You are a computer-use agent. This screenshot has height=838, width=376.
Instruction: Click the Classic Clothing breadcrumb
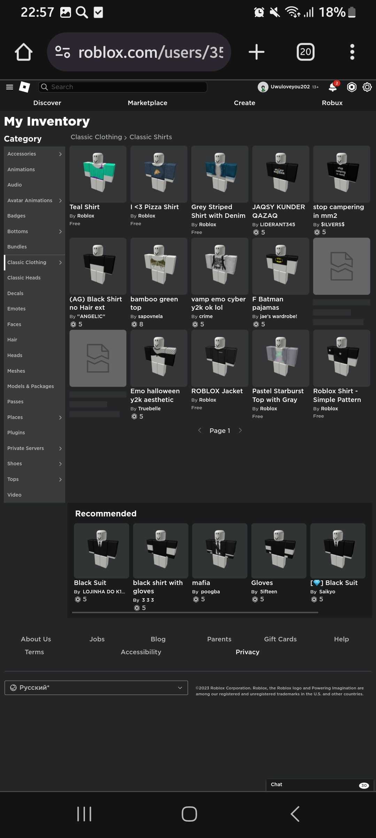[96, 137]
